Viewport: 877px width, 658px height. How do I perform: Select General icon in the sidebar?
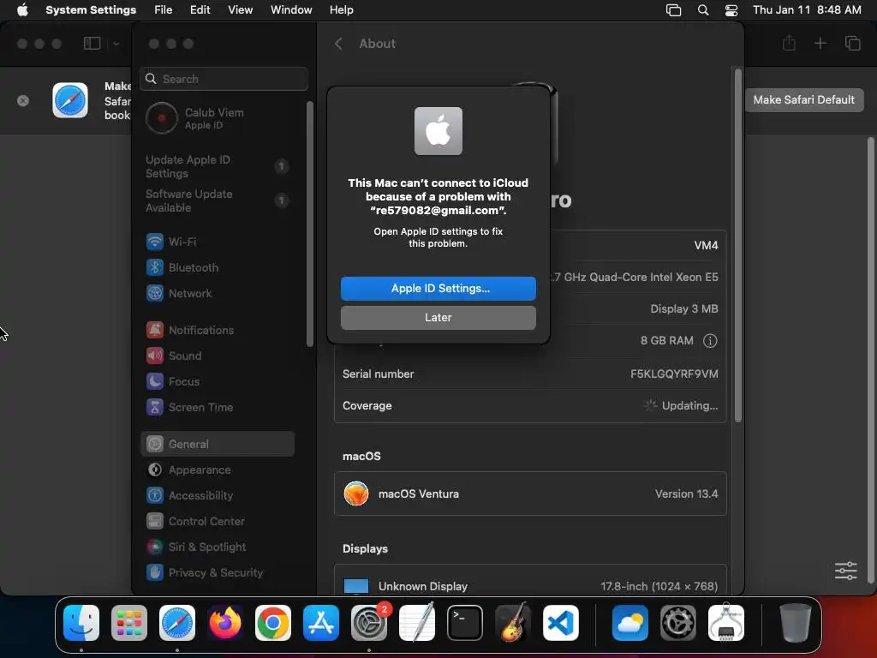click(x=155, y=445)
